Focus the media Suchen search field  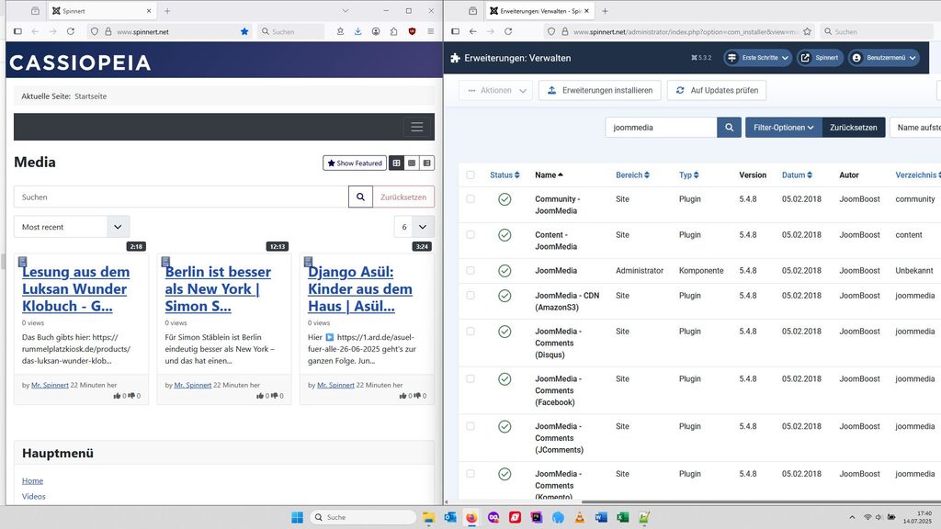pos(181,197)
